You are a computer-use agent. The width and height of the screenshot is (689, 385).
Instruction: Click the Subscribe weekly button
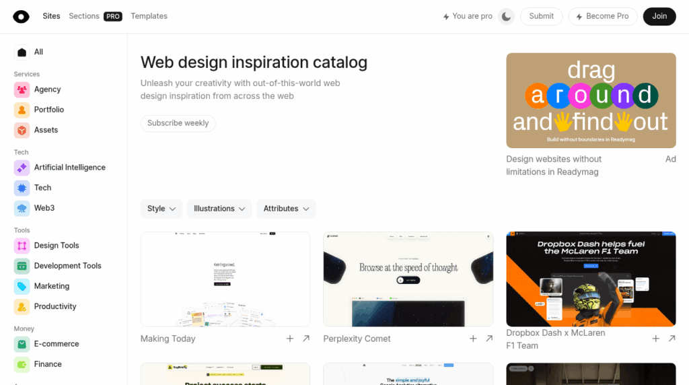pos(178,123)
